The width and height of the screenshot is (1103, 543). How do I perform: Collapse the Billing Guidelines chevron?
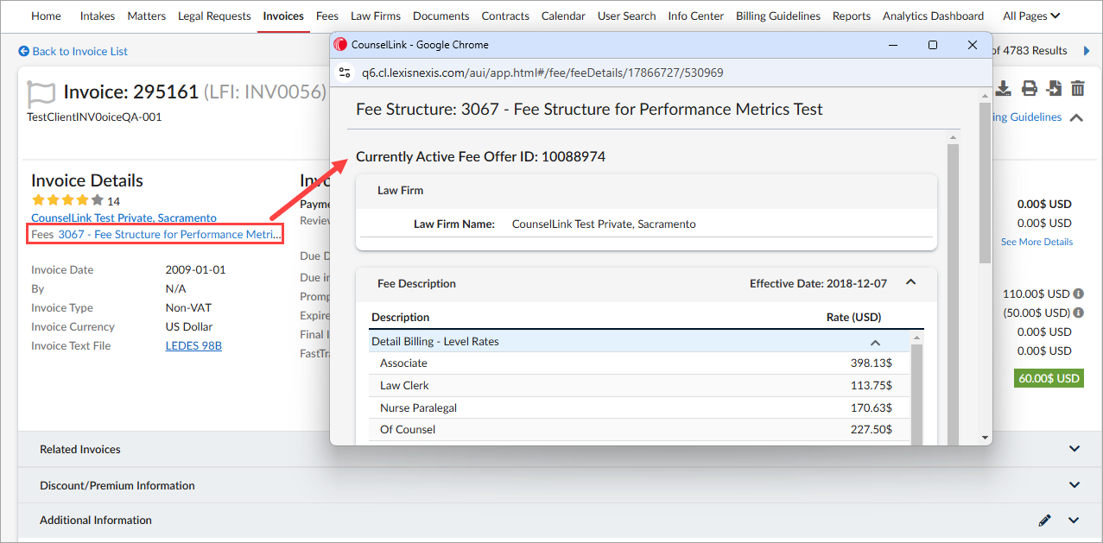1076,117
